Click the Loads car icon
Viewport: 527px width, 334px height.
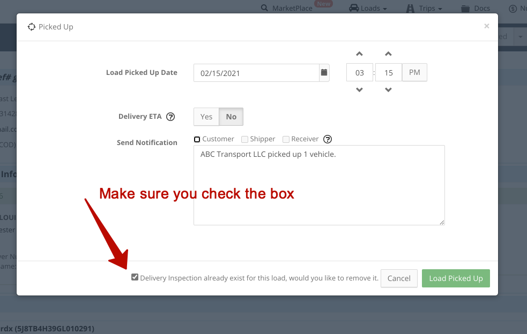coord(354,8)
